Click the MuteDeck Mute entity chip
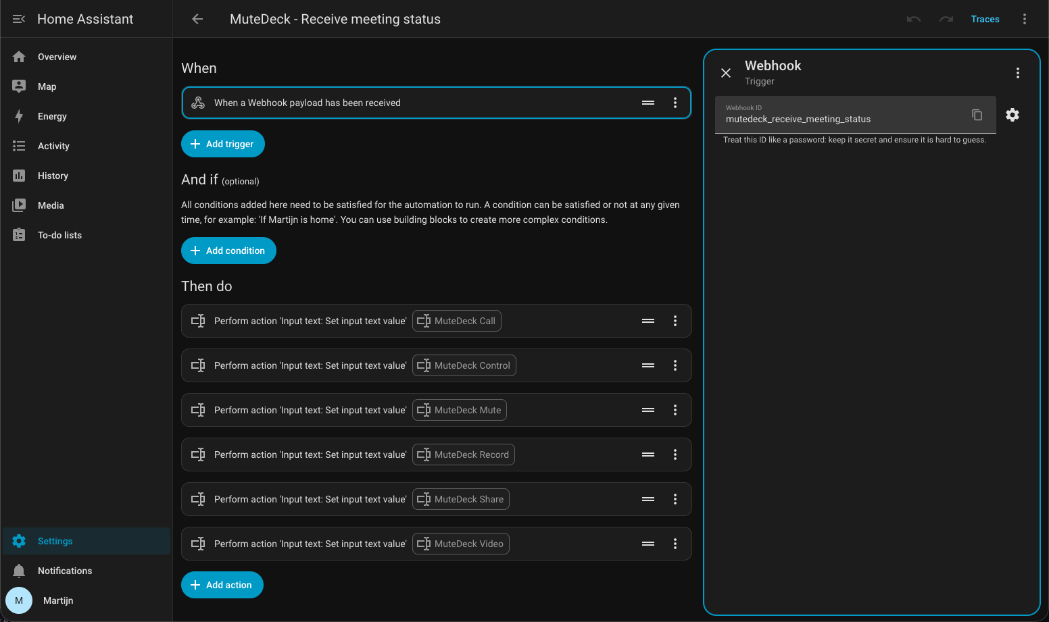 pyautogui.click(x=460, y=410)
